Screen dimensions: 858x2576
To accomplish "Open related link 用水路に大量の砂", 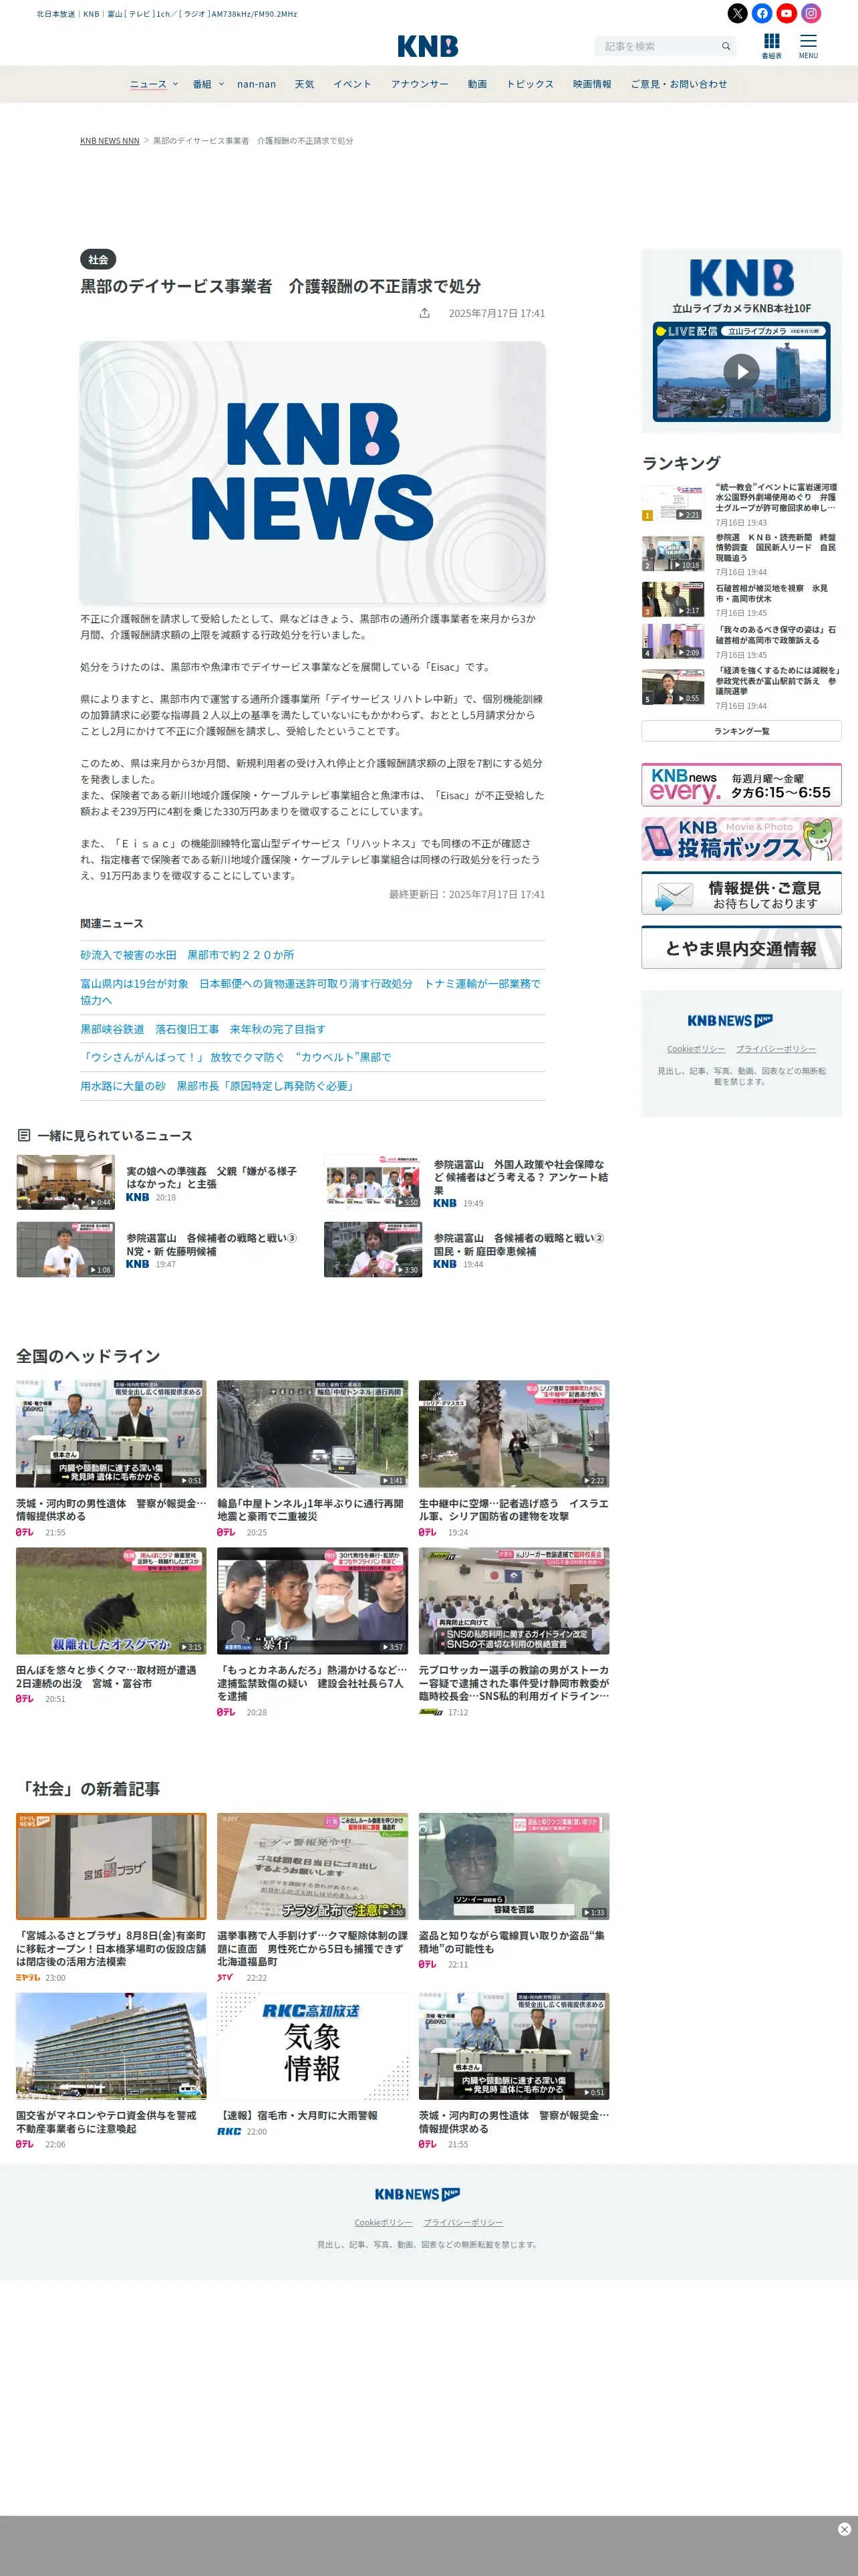I will [218, 1085].
